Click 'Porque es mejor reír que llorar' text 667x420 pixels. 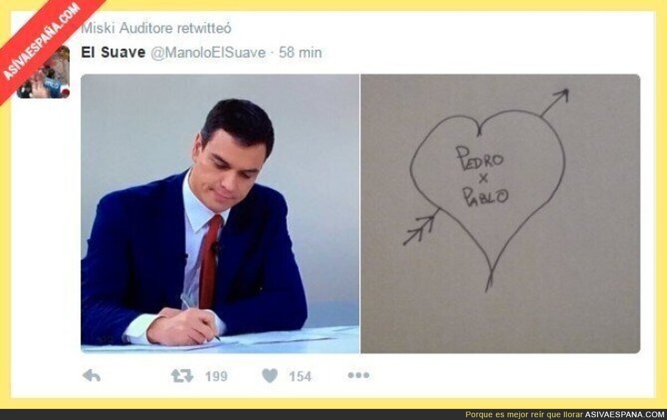tap(524, 414)
